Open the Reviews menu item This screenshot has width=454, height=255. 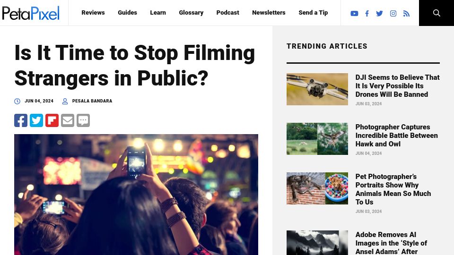pyautogui.click(x=93, y=13)
